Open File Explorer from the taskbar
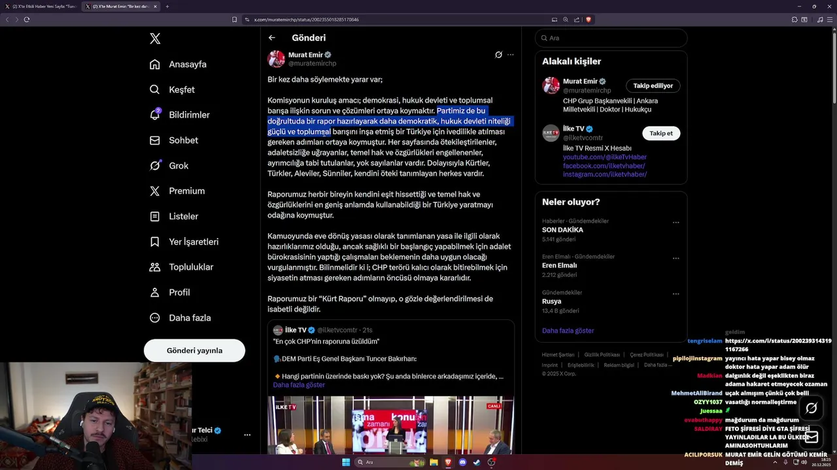The width and height of the screenshot is (837, 470). tap(434, 462)
